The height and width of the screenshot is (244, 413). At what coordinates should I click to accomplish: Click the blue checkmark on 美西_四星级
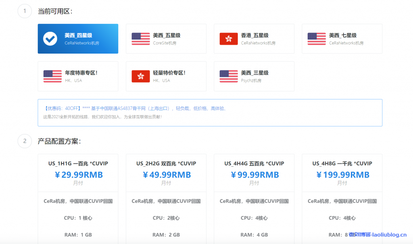tap(50, 39)
